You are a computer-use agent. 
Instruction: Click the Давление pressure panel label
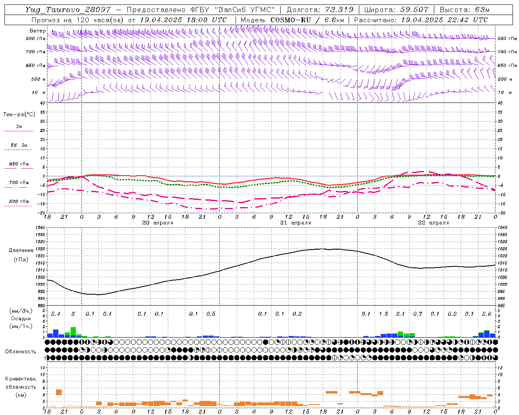coord(21,250)
